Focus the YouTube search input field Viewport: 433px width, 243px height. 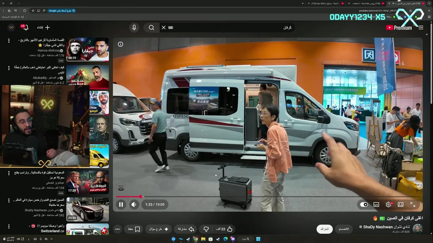click(230, 28)
